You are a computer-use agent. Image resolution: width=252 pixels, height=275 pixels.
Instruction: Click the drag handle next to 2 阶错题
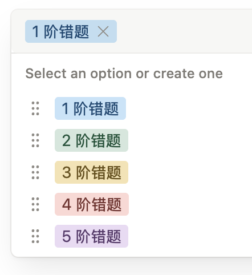tap(35, 140)
